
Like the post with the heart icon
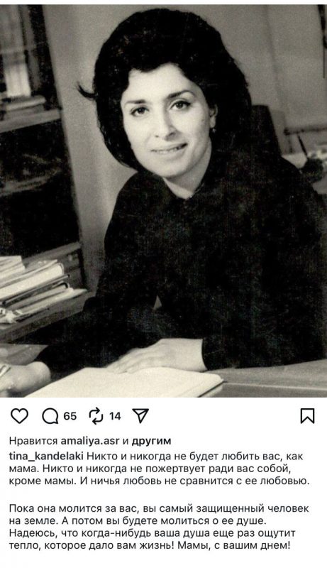pyautogui.click(x=19, y=416)
